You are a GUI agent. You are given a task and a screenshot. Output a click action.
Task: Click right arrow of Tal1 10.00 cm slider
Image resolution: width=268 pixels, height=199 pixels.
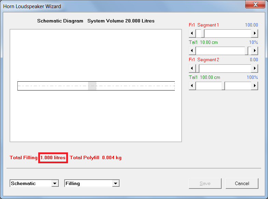coord(254,51)
